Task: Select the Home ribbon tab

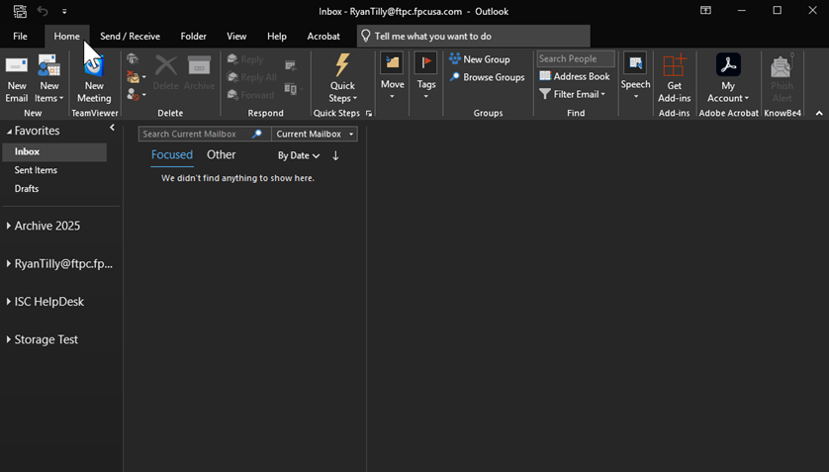Action: (x=66, y=36)
